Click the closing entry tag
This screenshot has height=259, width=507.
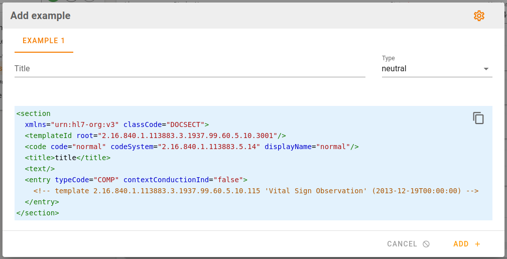point(42,202)
